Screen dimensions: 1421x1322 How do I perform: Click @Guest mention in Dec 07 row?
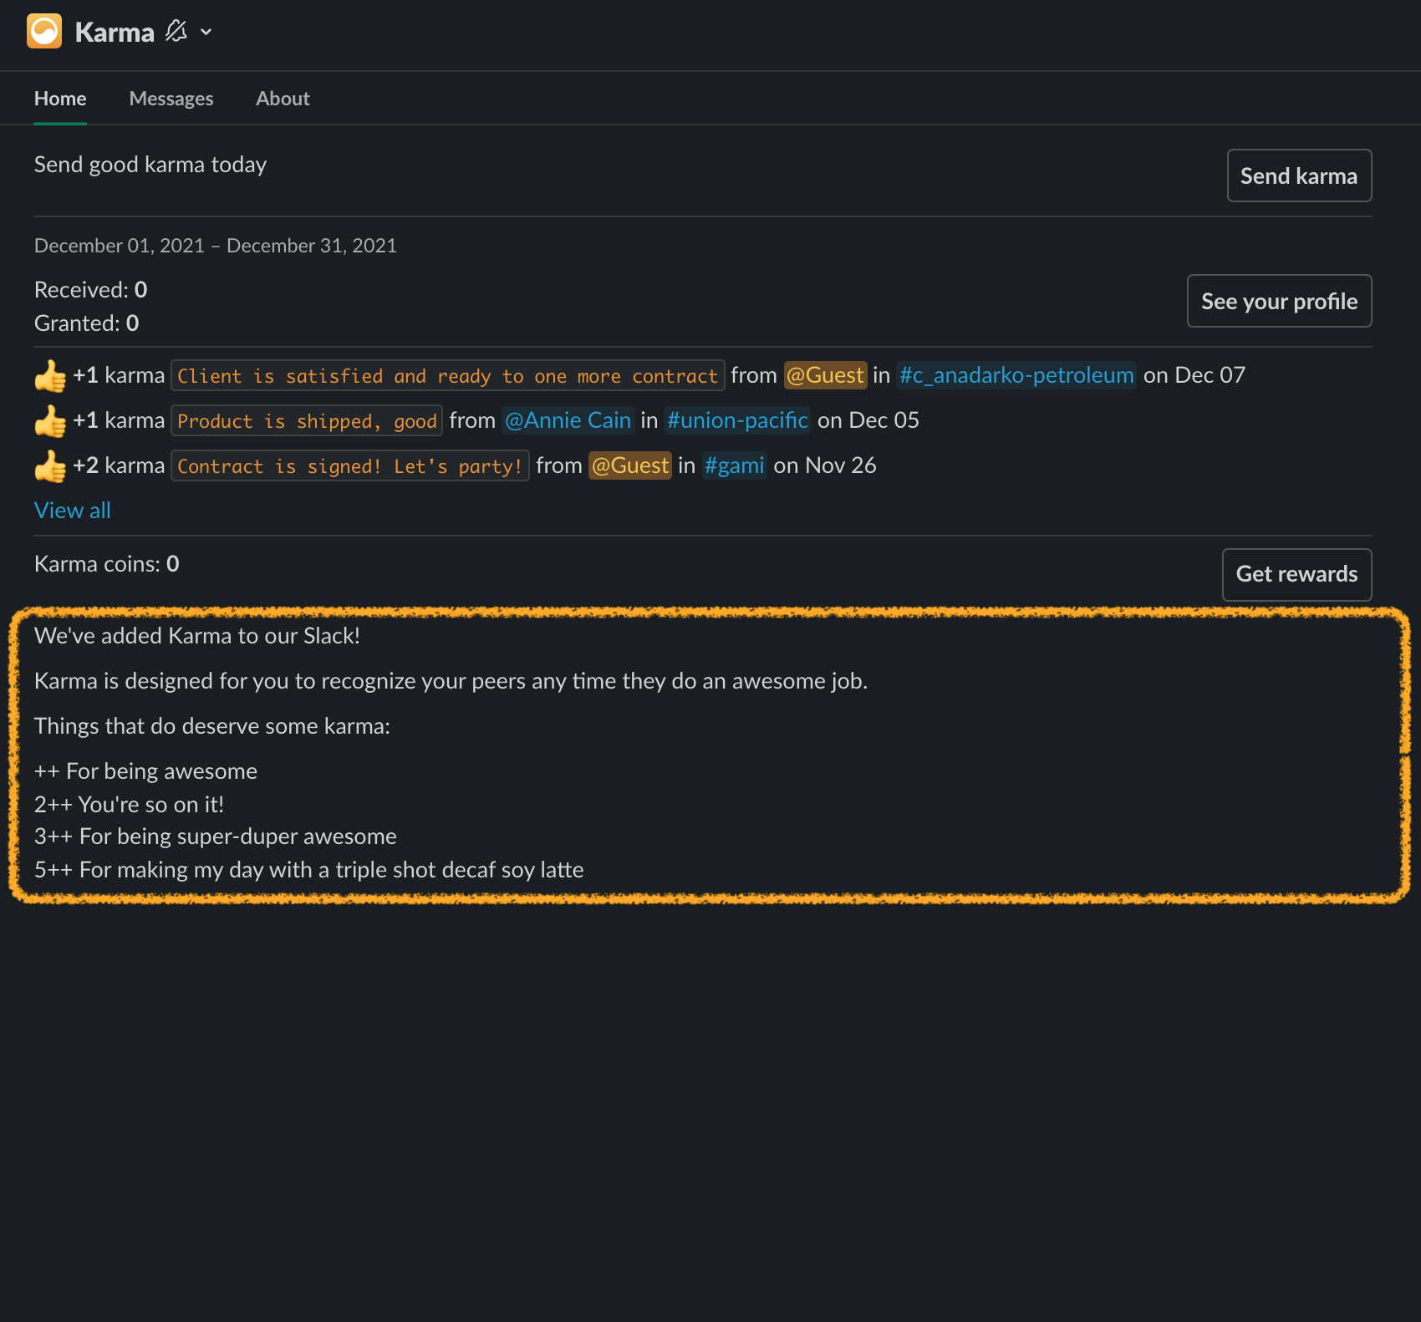coord(826,375)
